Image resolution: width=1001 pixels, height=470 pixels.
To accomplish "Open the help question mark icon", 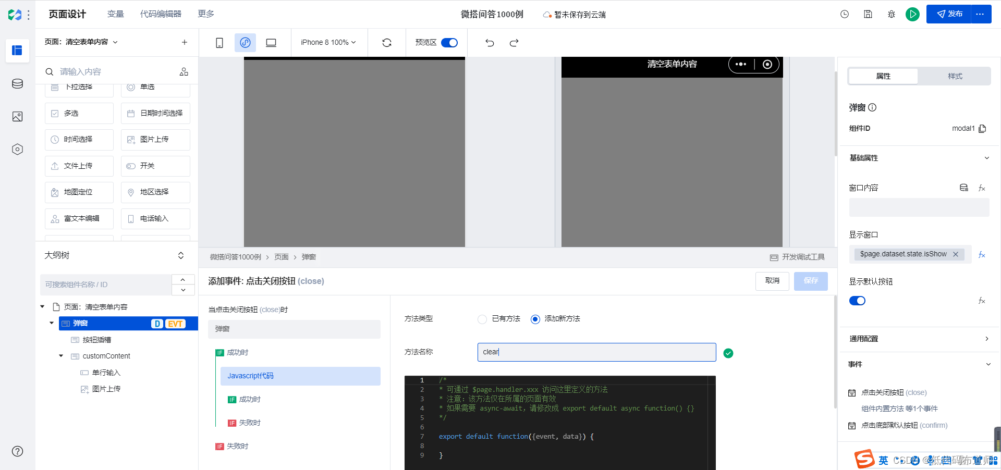I will coord(17,451).
